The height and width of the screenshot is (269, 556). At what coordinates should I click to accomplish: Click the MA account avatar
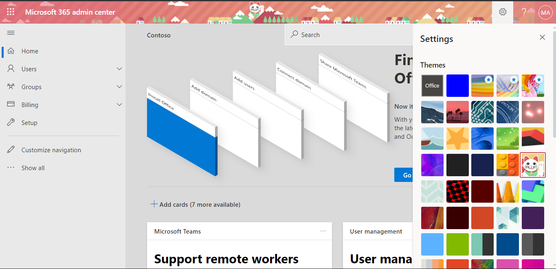pyautogui.click(x=545, y=12)
